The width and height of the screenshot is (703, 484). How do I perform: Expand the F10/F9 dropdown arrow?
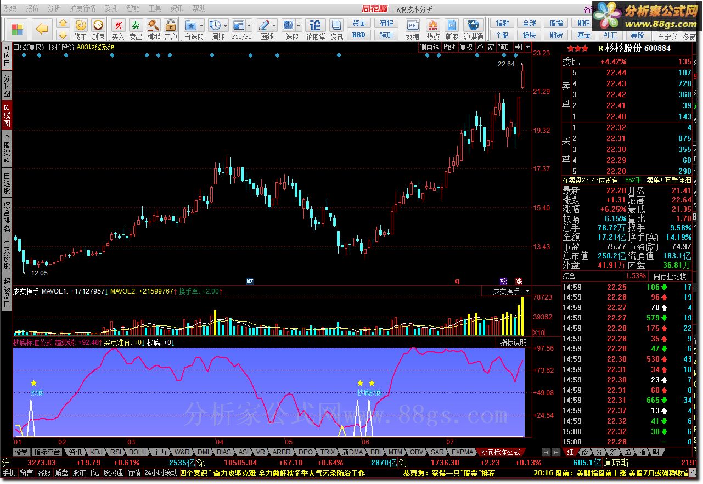249,25
